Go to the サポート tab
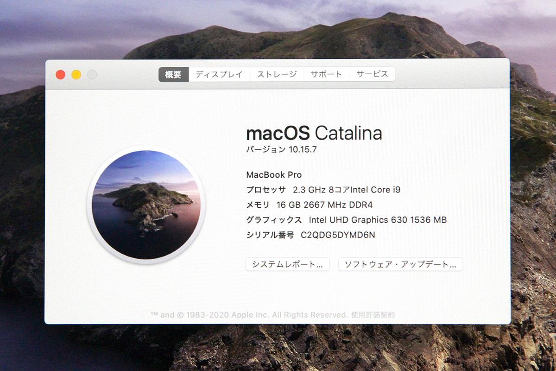Viewport: 556px width, 371px height. (326, 74)
